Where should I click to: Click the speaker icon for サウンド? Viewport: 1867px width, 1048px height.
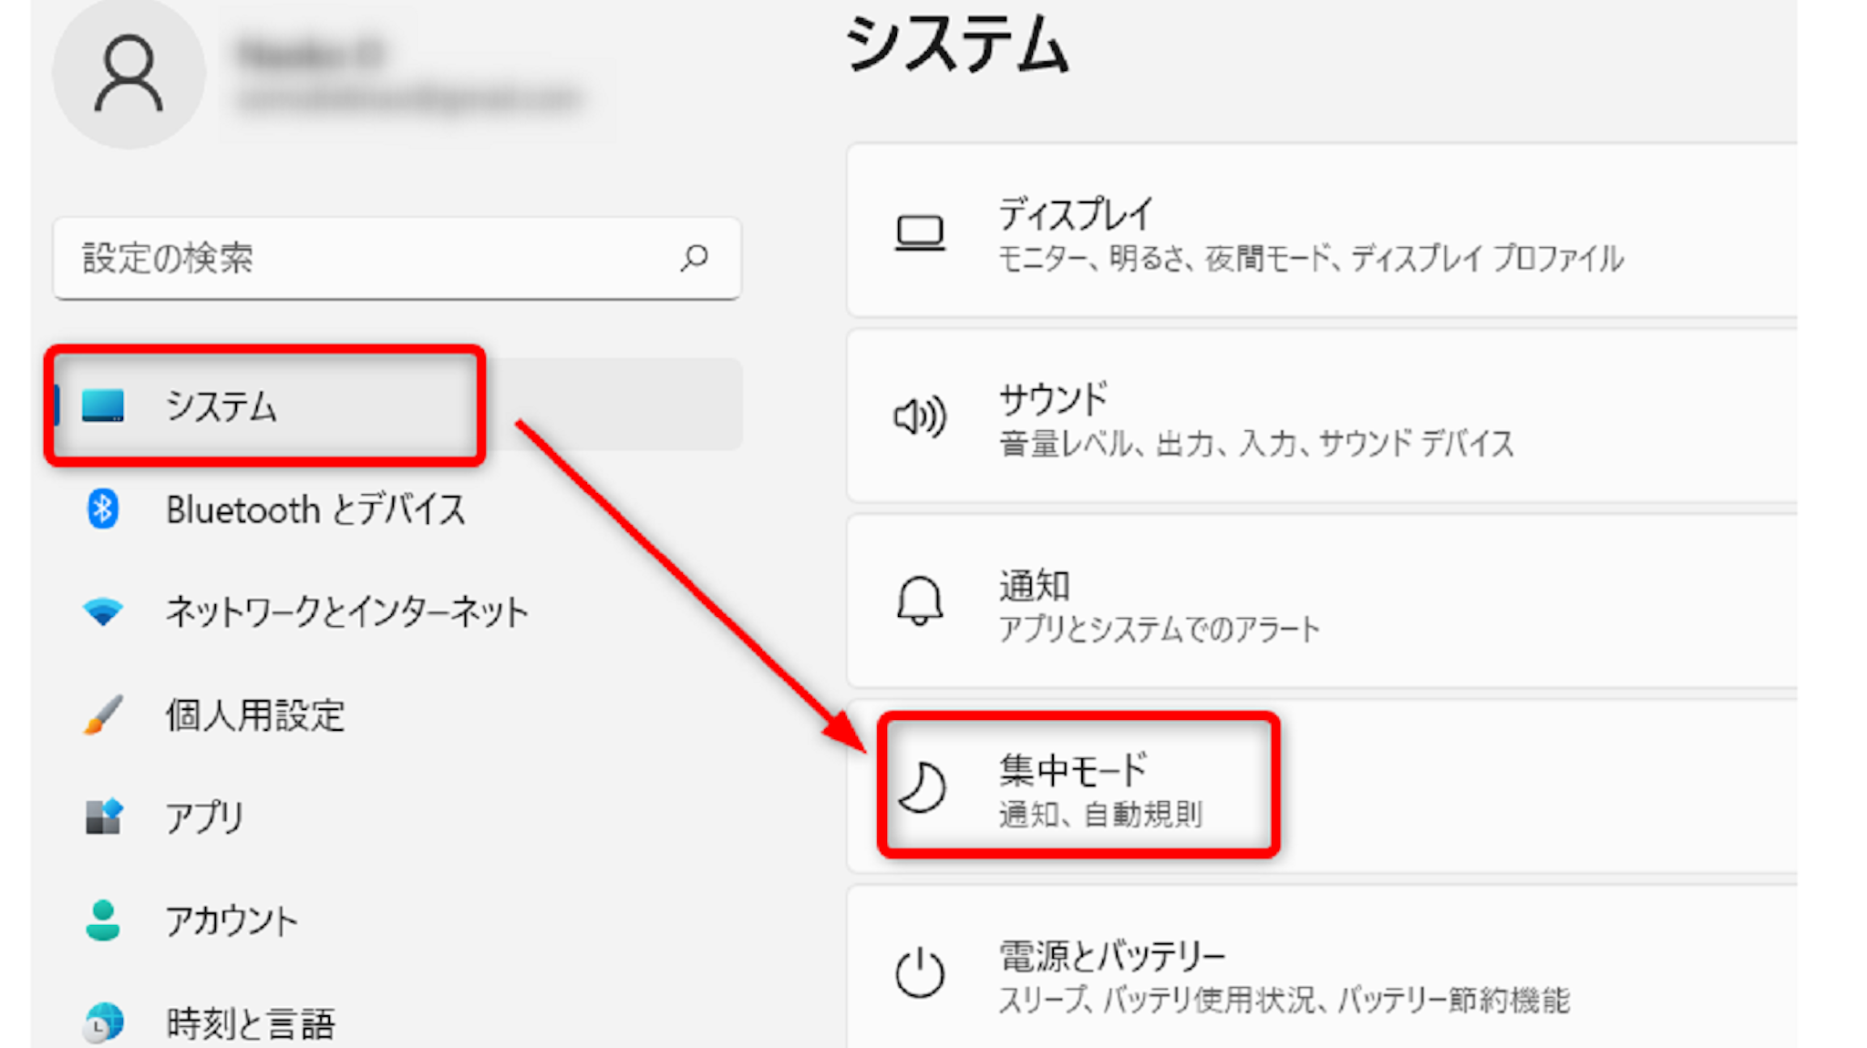920,417
